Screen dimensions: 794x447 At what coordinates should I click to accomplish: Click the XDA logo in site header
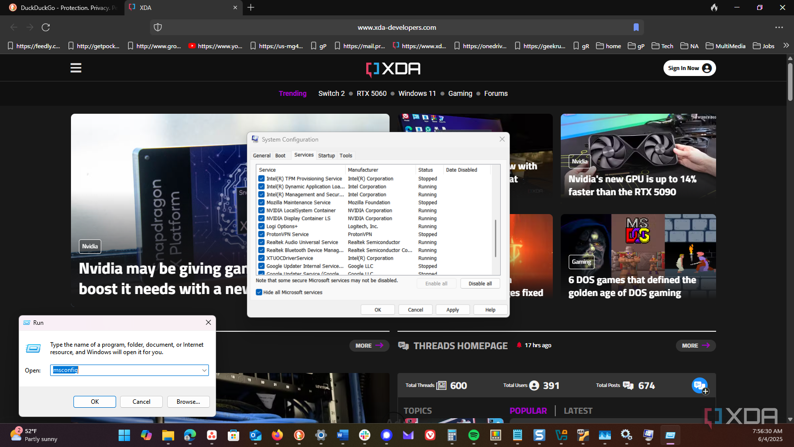(x=394, y=69)
